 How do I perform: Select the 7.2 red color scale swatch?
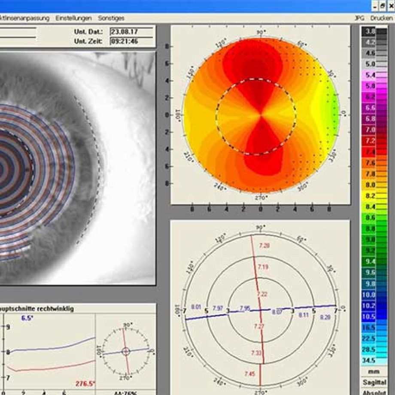(x=369, y=140)
